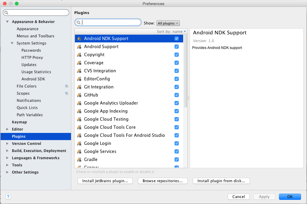The height and width of the screenshot is (204, 307).
Task: Focus the plugins search field
Action: [x=108, y=22]
